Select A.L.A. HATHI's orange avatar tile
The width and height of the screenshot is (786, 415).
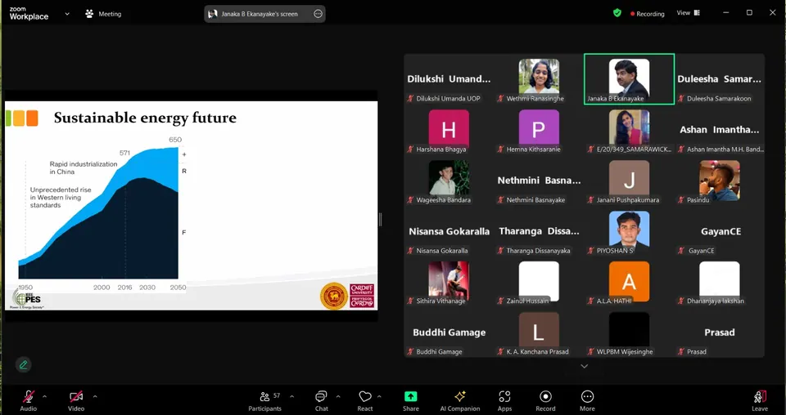coord(629,282)
